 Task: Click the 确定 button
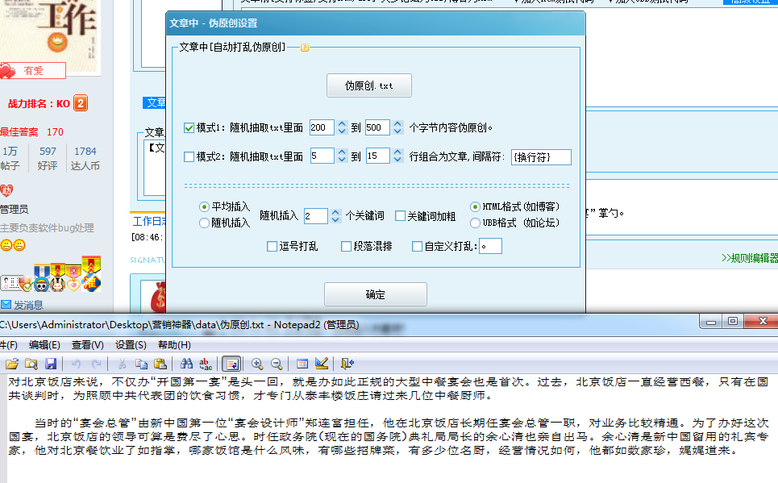(x=375, y=294)
